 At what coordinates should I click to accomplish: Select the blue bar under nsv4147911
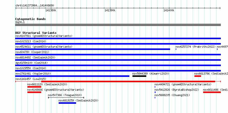coord(118,38)
